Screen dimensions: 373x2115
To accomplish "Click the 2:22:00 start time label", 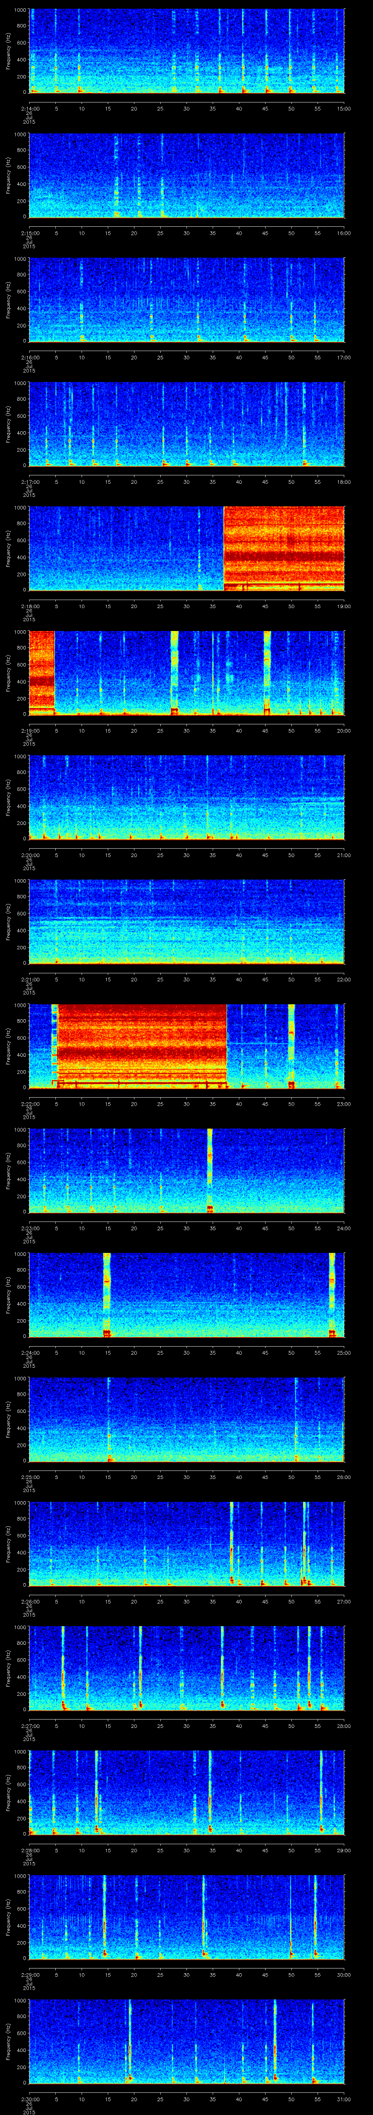I will [x=30, y=1103].
